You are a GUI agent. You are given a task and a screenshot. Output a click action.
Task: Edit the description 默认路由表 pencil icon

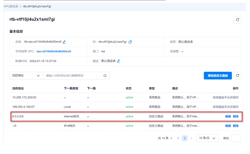click(x=118, y=61)
